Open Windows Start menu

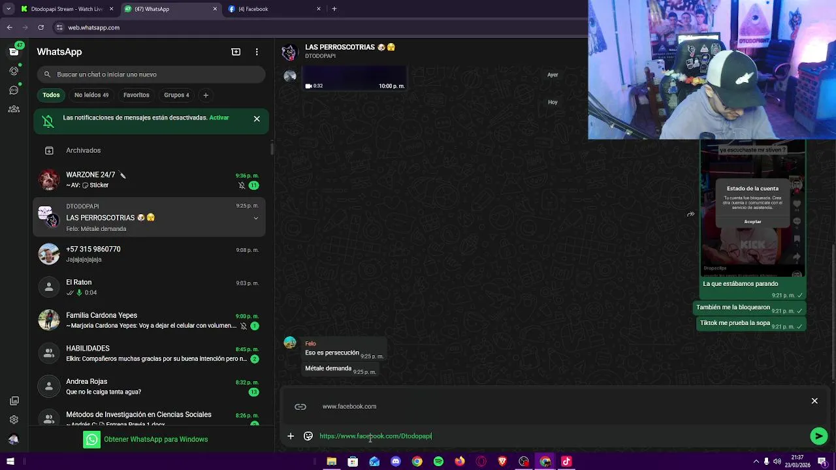(x=10, y=462)
